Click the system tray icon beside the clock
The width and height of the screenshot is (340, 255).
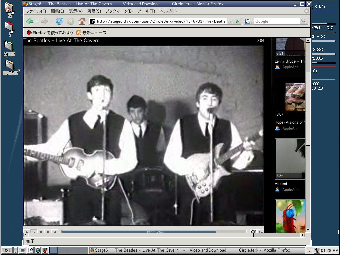coord(317,250)
